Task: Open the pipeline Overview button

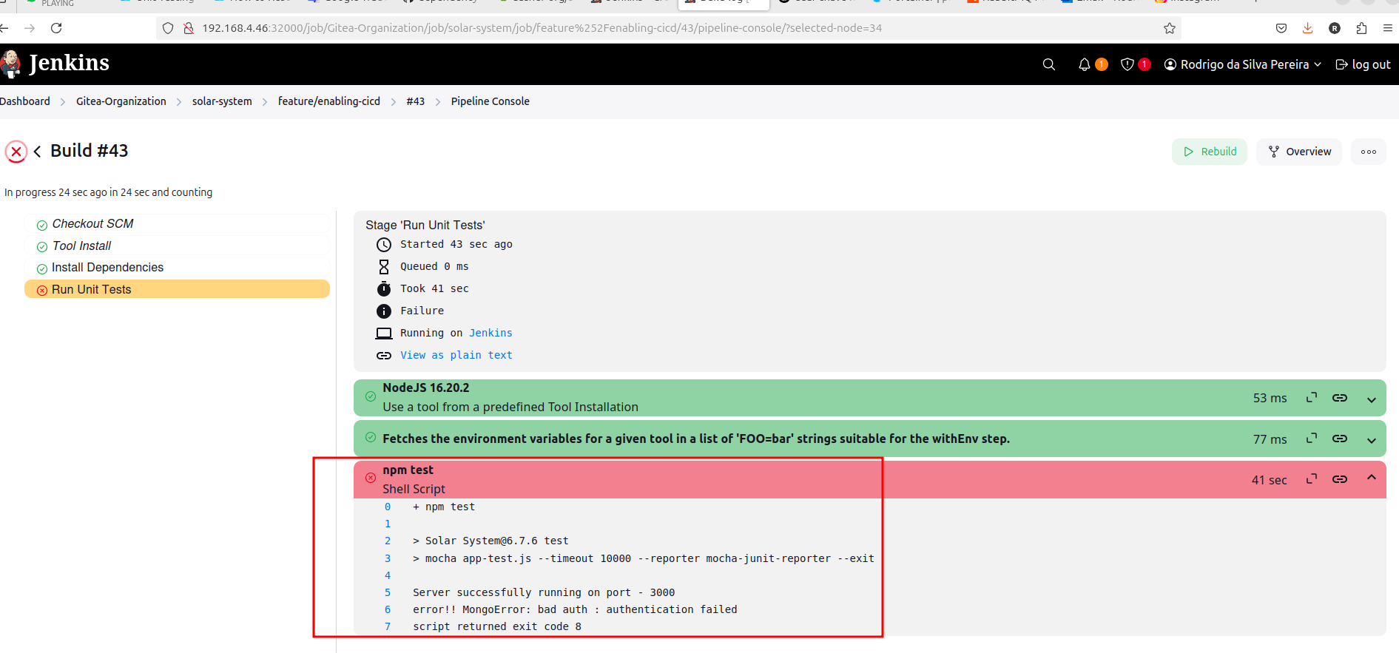Action: pos(1299,152)
